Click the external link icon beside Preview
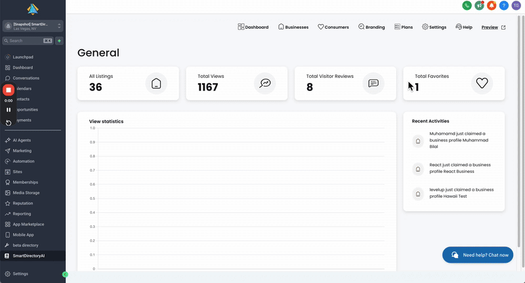This screenshot has height=283, width=525. tap(503, 28)
